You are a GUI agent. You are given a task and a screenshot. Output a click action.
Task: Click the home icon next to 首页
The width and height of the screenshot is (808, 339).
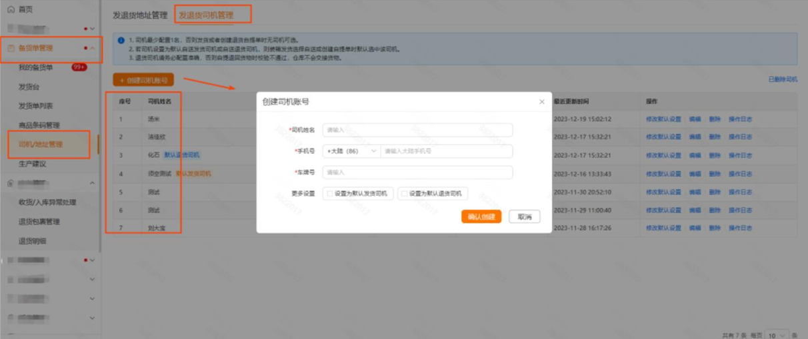pyautogui.click(x=11, y=10)
